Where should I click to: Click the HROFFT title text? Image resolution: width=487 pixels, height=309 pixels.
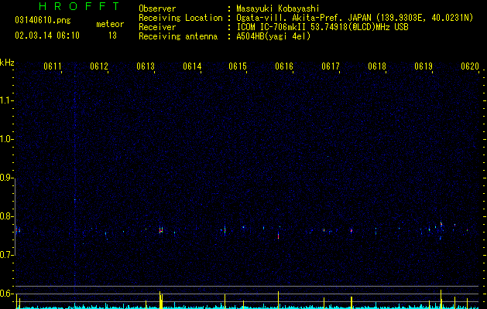coord(80,6)
